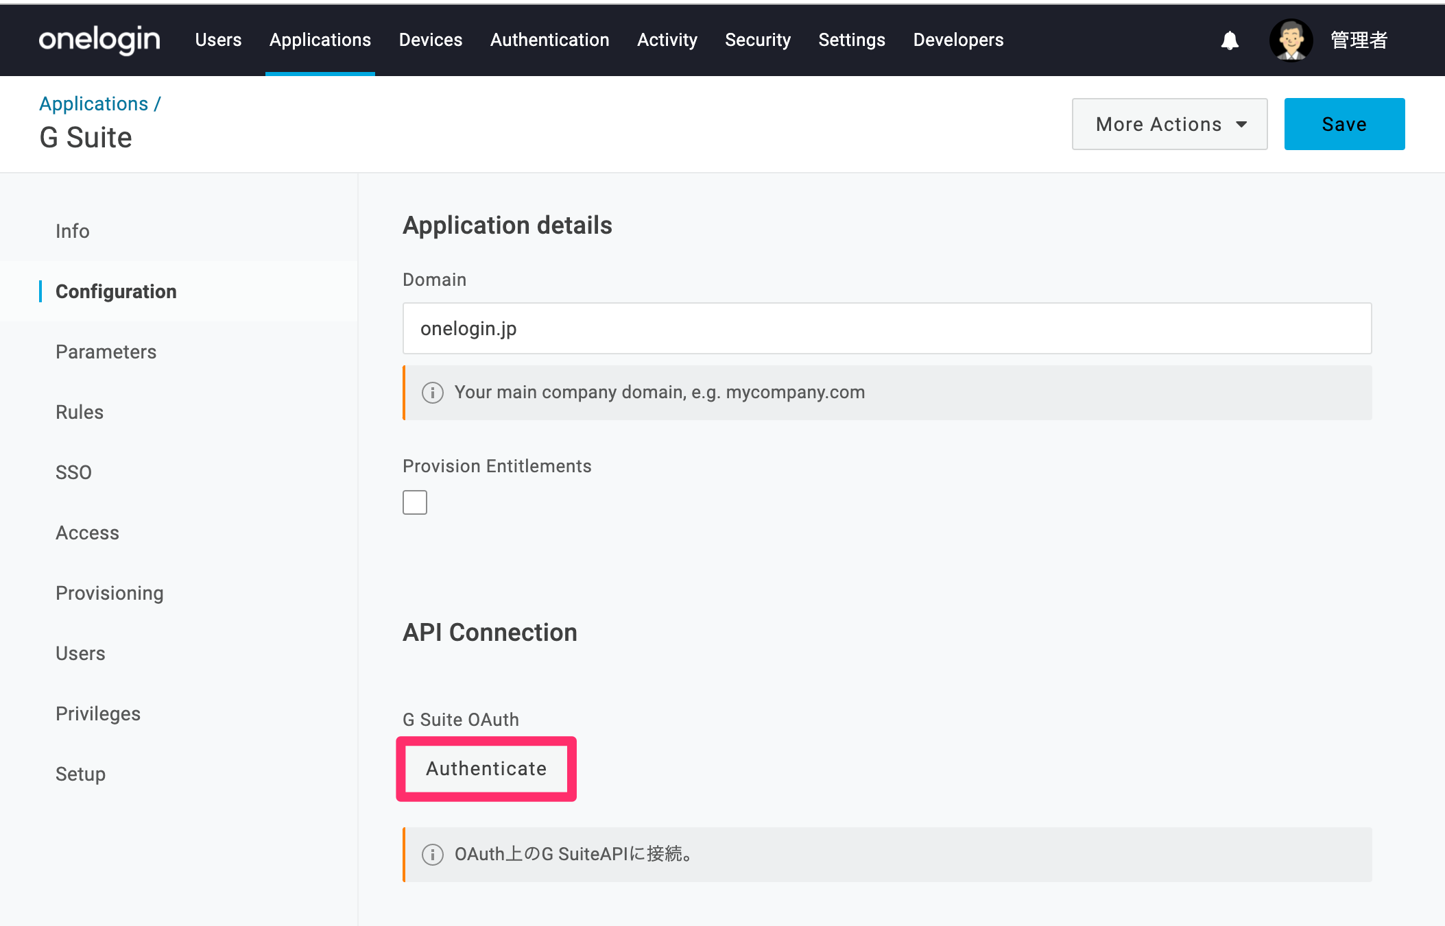
Task: Switch to the Parameters sidebar tab
Action: point(106,352)
